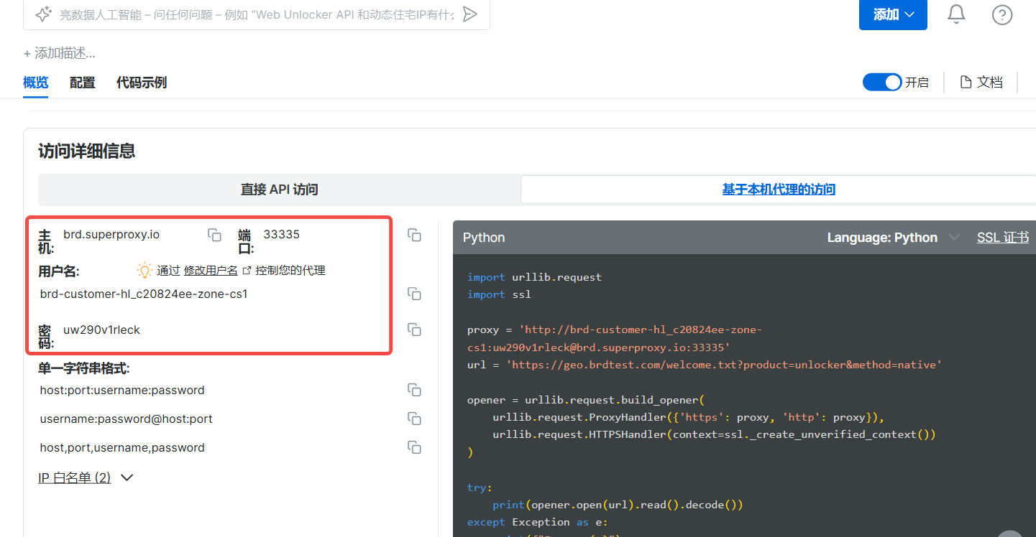Click the document icon next to 文档
The height and width of the screenshot is (537, 1036).
click(x=966, y=83)
